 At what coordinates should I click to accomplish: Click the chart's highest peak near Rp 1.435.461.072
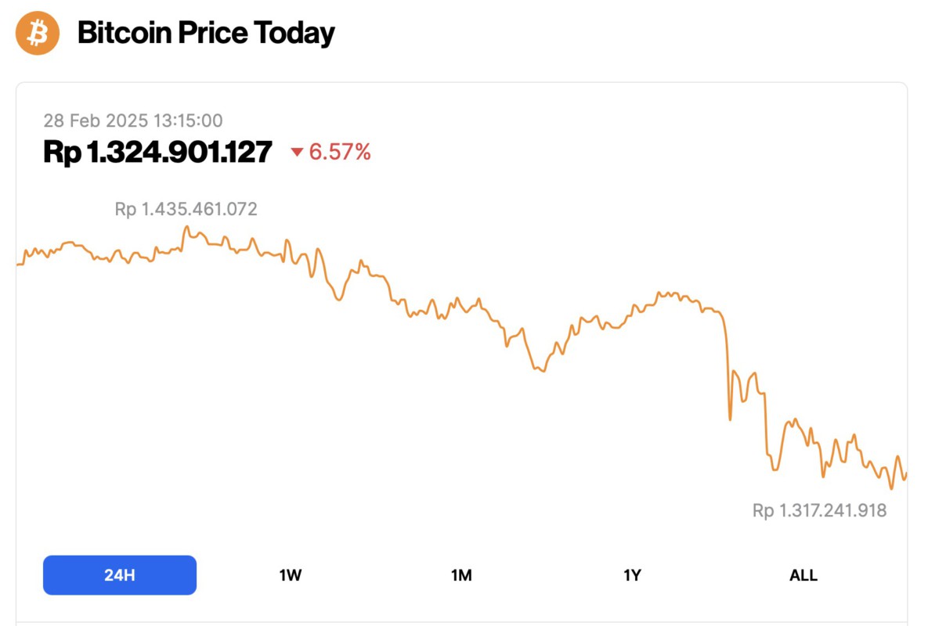click(186, 227)
